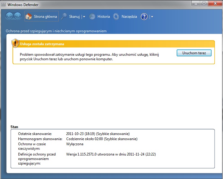Select schedule text Codziennie około 02:00

click(85, 139)
